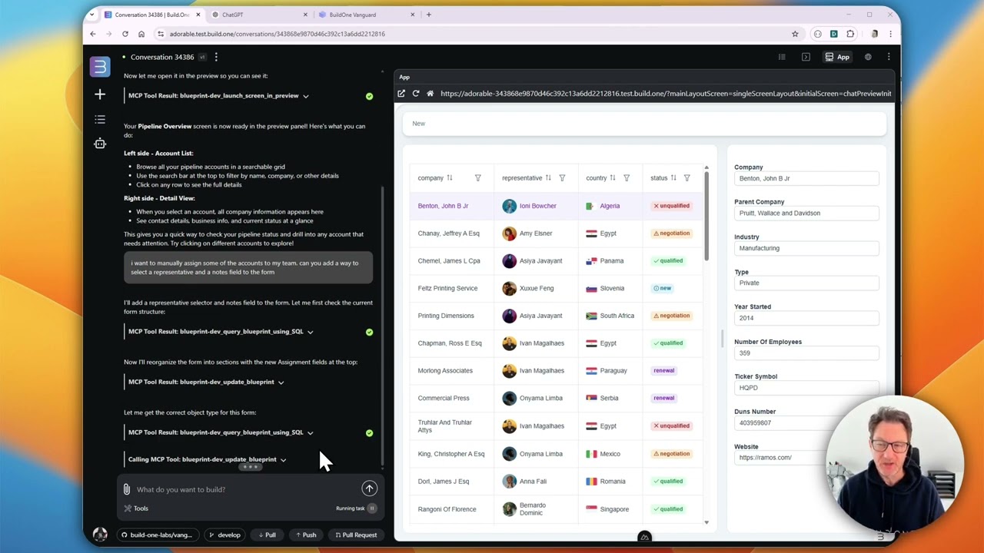Image resolution: width=984 pixels, height=553 pixels.
Task: Select the Feltz Printing Service row
Action: (x=557, y=288)
